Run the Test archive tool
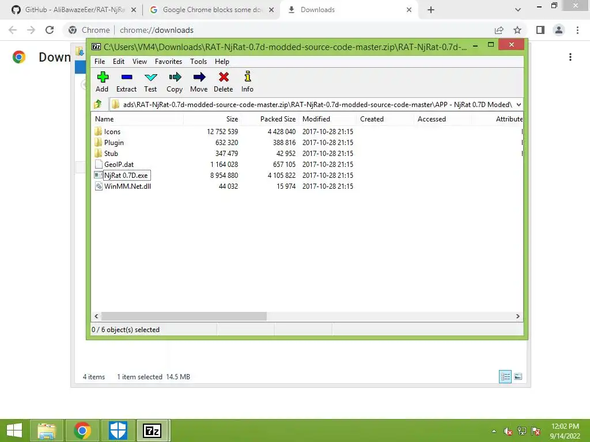590x442 pixels. coord(150,82)
